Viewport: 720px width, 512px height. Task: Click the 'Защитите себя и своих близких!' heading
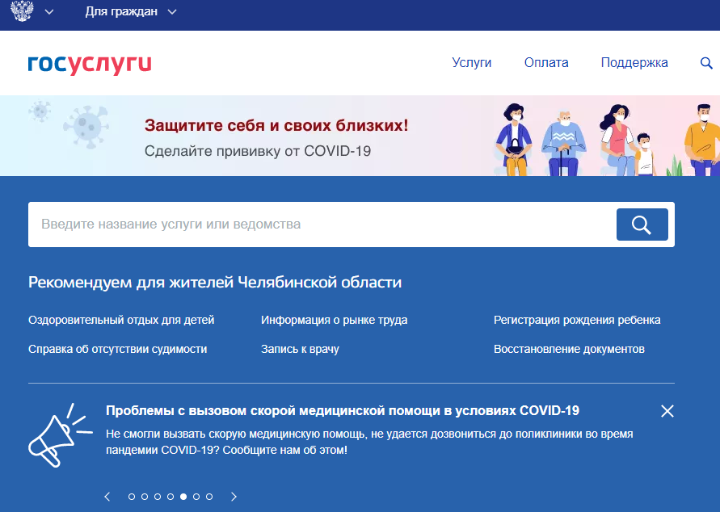point(276,125)
